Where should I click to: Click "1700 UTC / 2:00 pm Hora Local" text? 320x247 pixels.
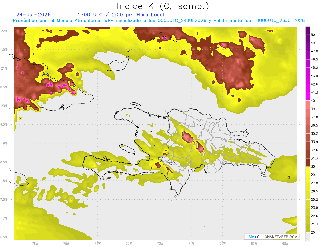(121, 15)
